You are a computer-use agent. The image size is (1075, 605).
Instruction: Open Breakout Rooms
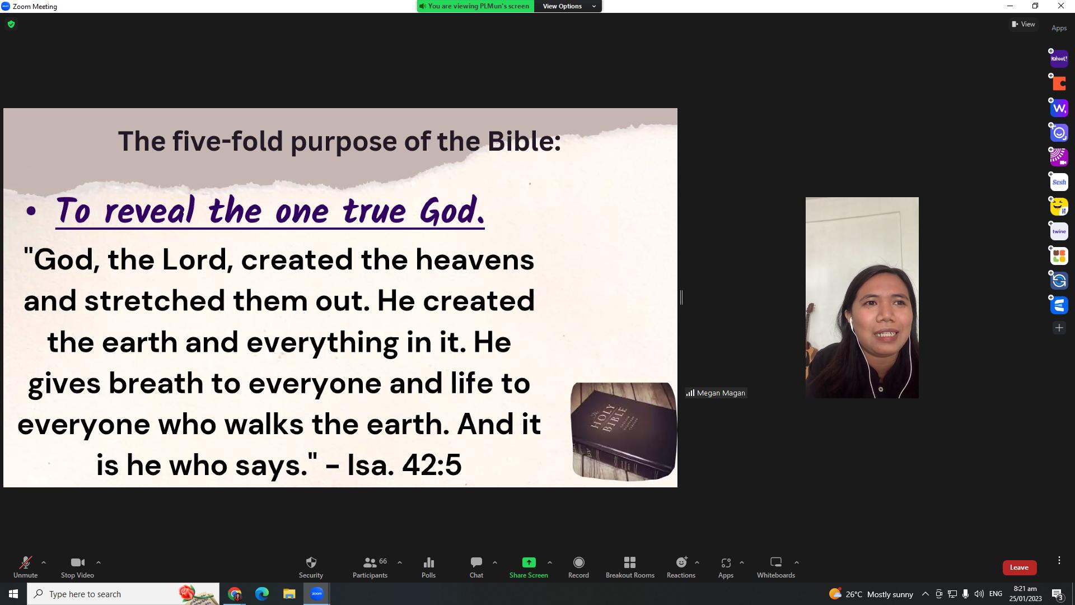coord(630,567)
